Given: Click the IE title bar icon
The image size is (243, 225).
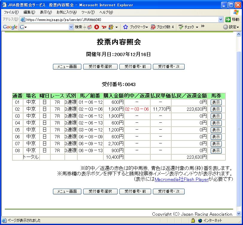Looking at the screenshot, I should (4, 5).
